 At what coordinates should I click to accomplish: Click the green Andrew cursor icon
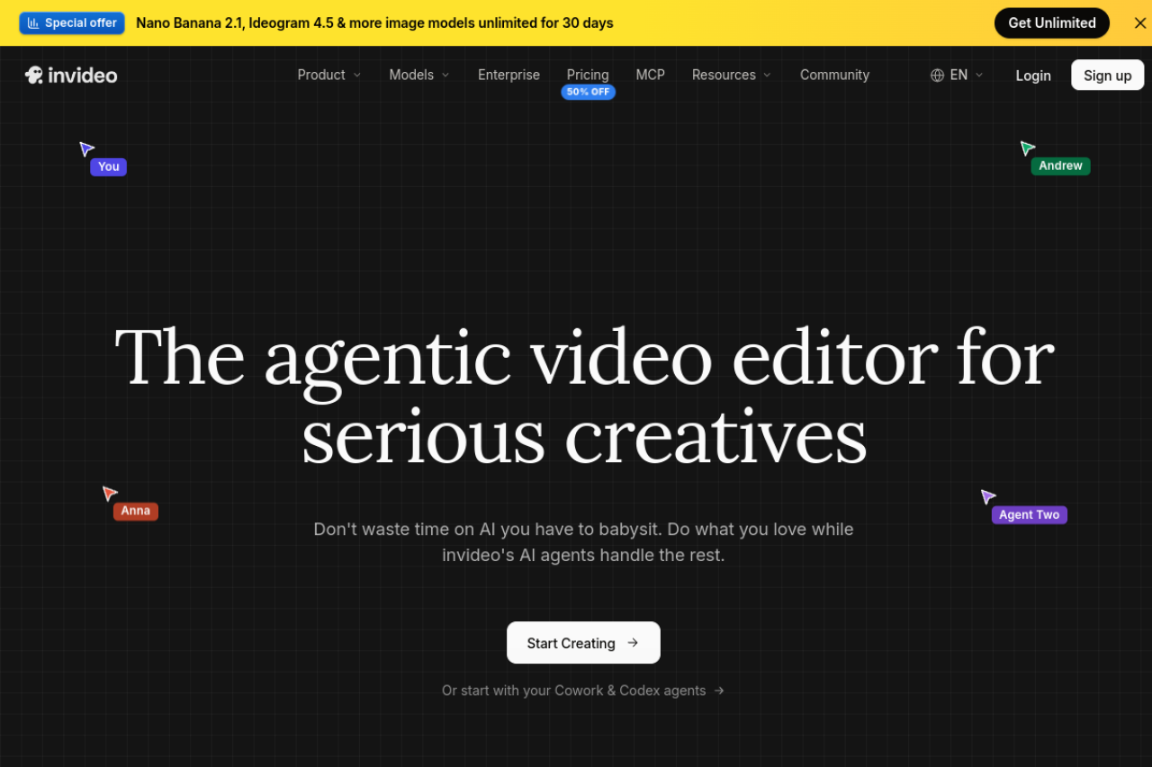tap(1027, 147)
